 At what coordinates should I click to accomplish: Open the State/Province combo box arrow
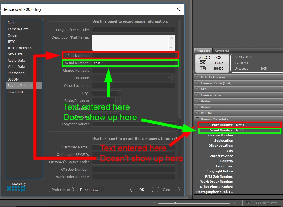click(x=118, y=101)
